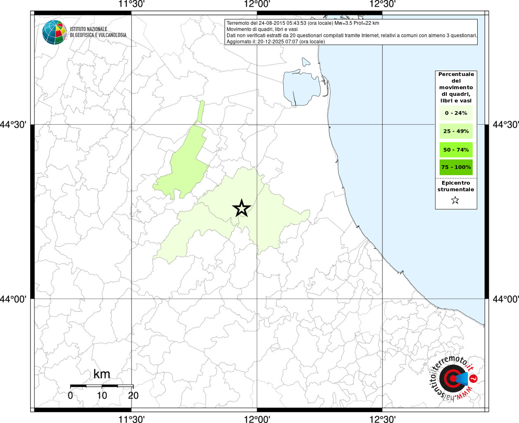Image resolution: width=519 pixels, height=423 pixels.
Task: Click the scale bar '10' value
Action: pyautogui.click(x=102, y=395)
